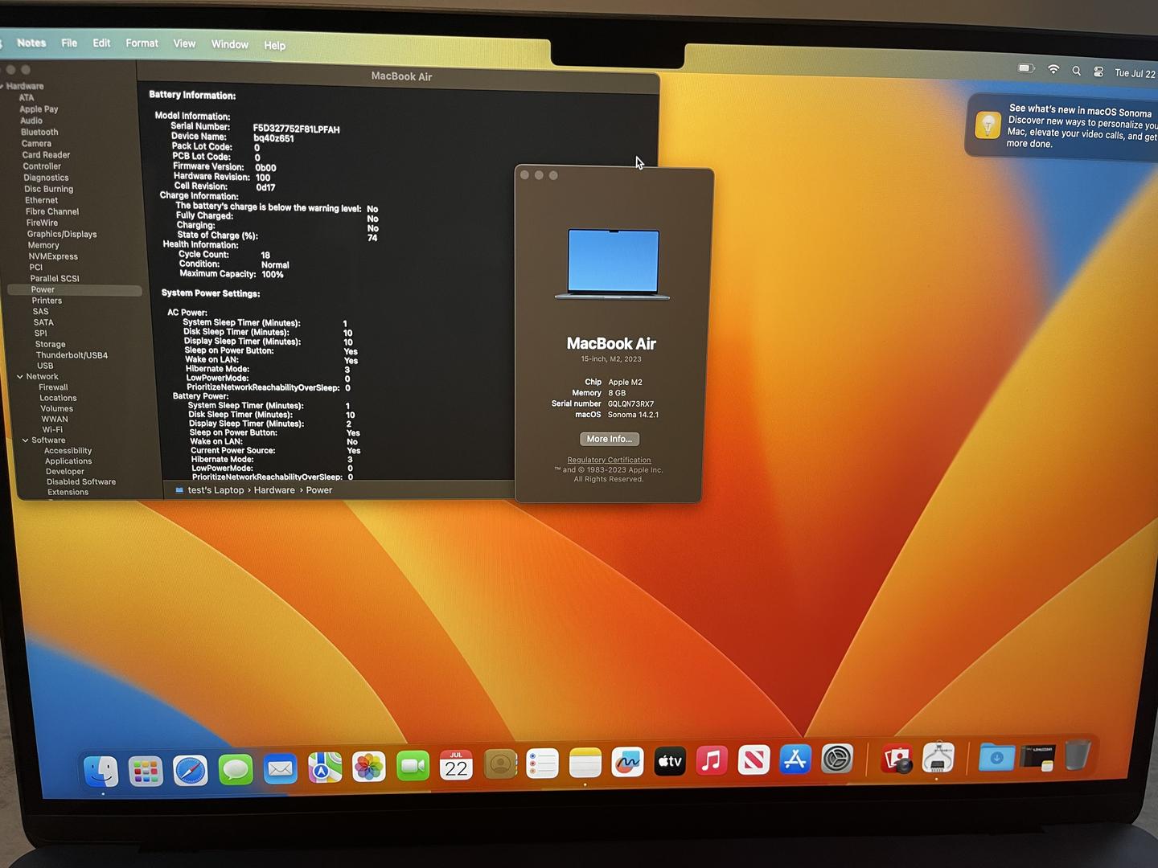Open the Regulatory Certification link

tap(609, 460)
